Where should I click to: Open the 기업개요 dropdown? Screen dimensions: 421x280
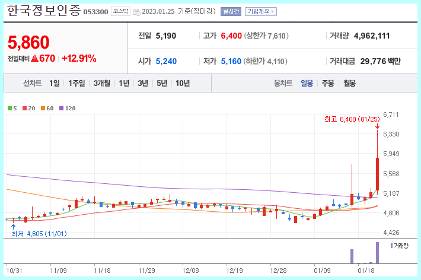[x=261, y=11]
